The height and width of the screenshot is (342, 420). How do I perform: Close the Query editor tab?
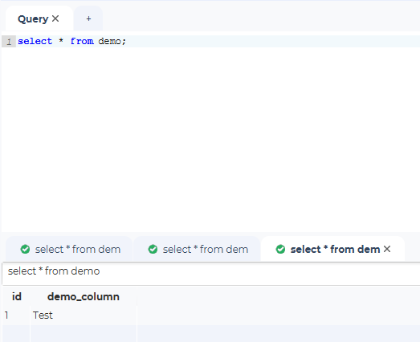click(x=55, y=18)
